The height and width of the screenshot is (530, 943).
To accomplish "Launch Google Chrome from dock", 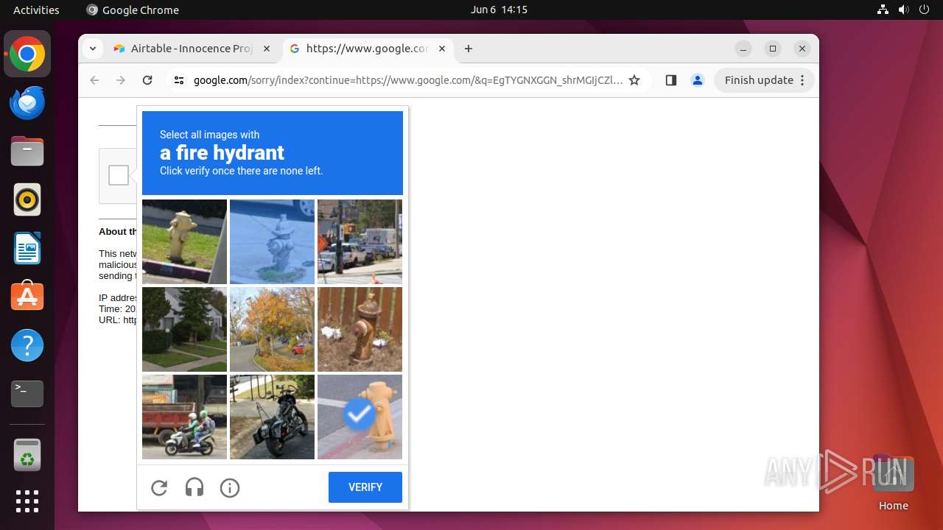I will coord(27,54).
